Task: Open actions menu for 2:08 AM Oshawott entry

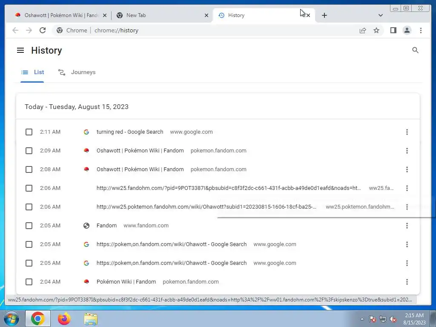Action: coord(407,169)
